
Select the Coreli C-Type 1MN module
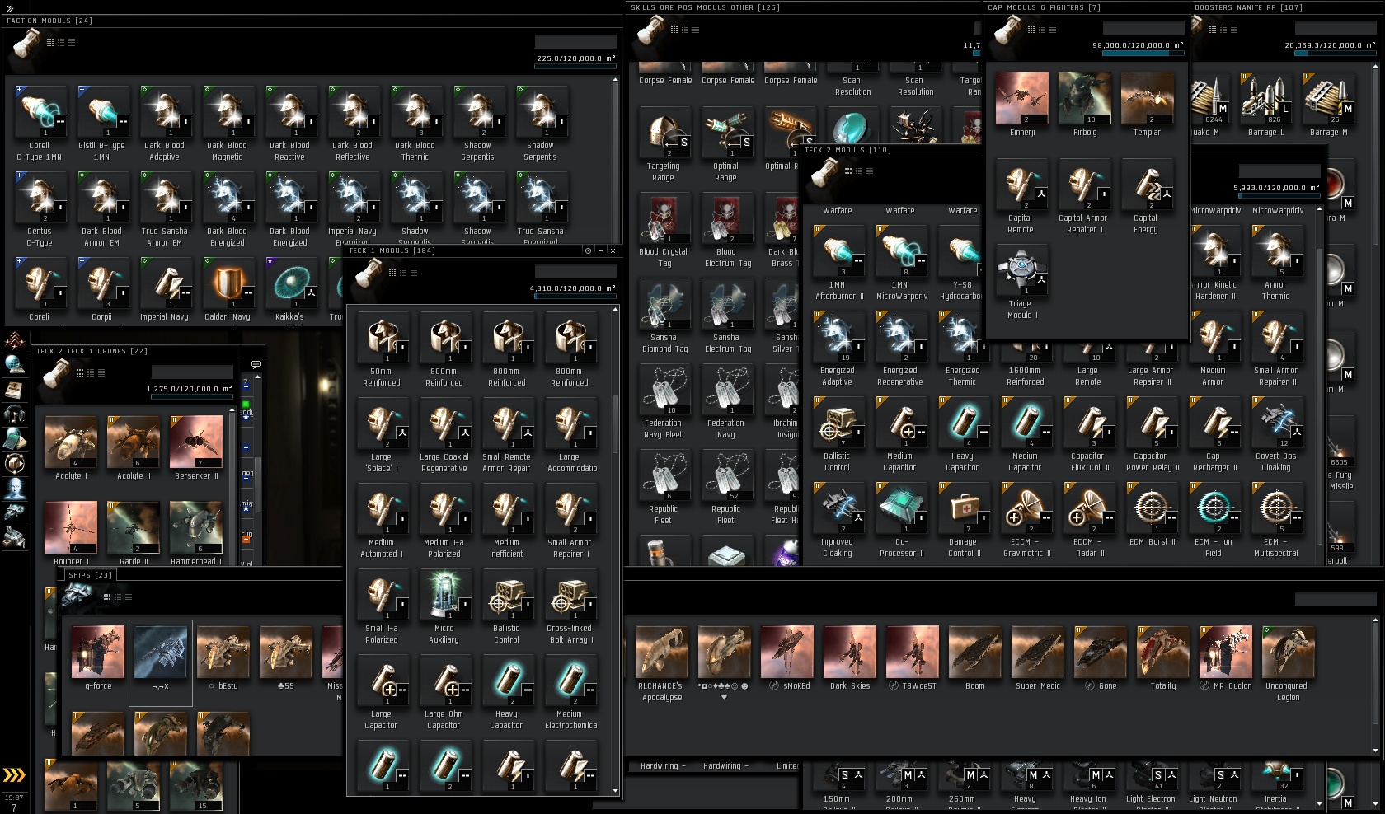click(x=40, y=112)
